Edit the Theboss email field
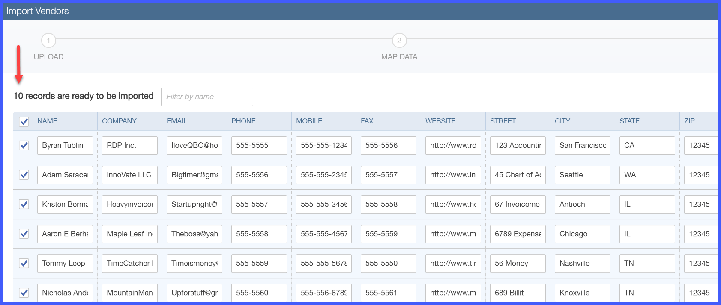The height and width of the screenshot is (305, 721). tap(194, 234)
